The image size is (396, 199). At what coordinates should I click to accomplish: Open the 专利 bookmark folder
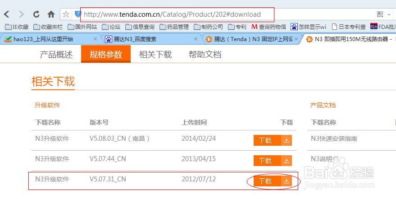[237, 27]
